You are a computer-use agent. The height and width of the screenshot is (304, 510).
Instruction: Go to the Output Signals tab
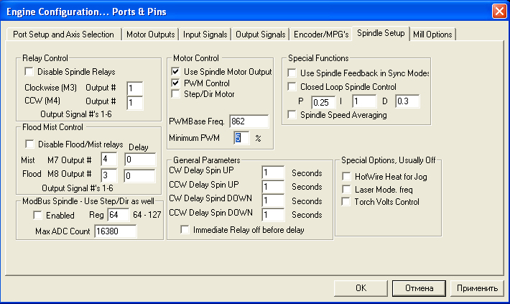pyautogui.click(x=261, y=34)
